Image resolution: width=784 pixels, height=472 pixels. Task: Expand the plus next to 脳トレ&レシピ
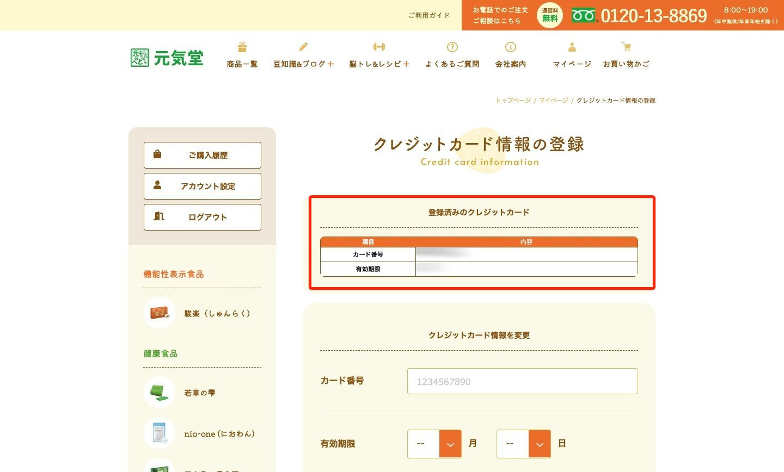(x=406, y=64)
